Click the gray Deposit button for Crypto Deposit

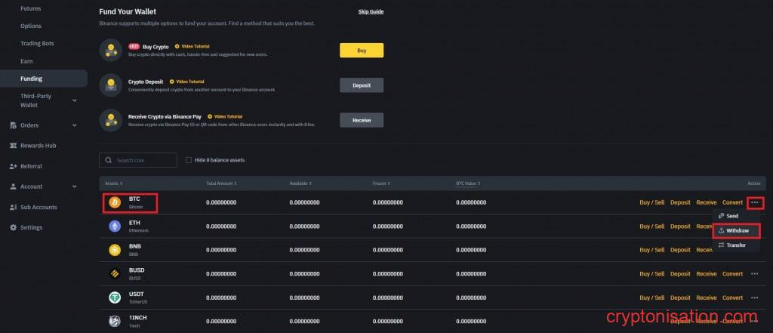[x=362, y=85]
